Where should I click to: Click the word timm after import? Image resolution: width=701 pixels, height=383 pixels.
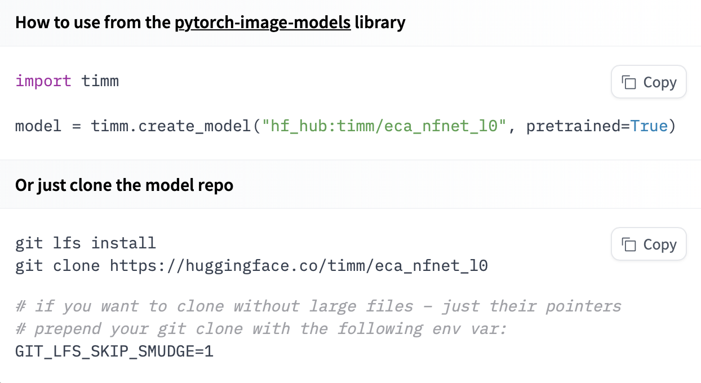(x=100, y=81)
